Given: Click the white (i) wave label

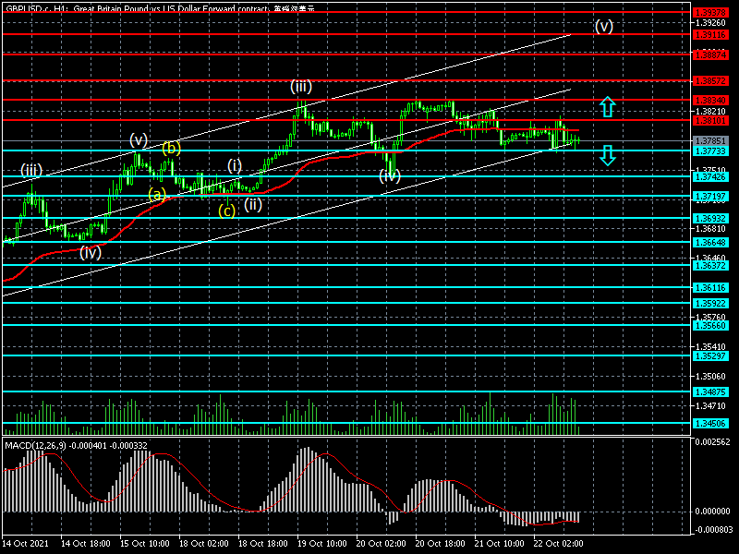Looking at the screenshot, I should pos(235,165).
